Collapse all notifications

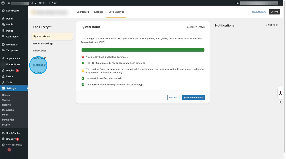(x=272, y=25)
